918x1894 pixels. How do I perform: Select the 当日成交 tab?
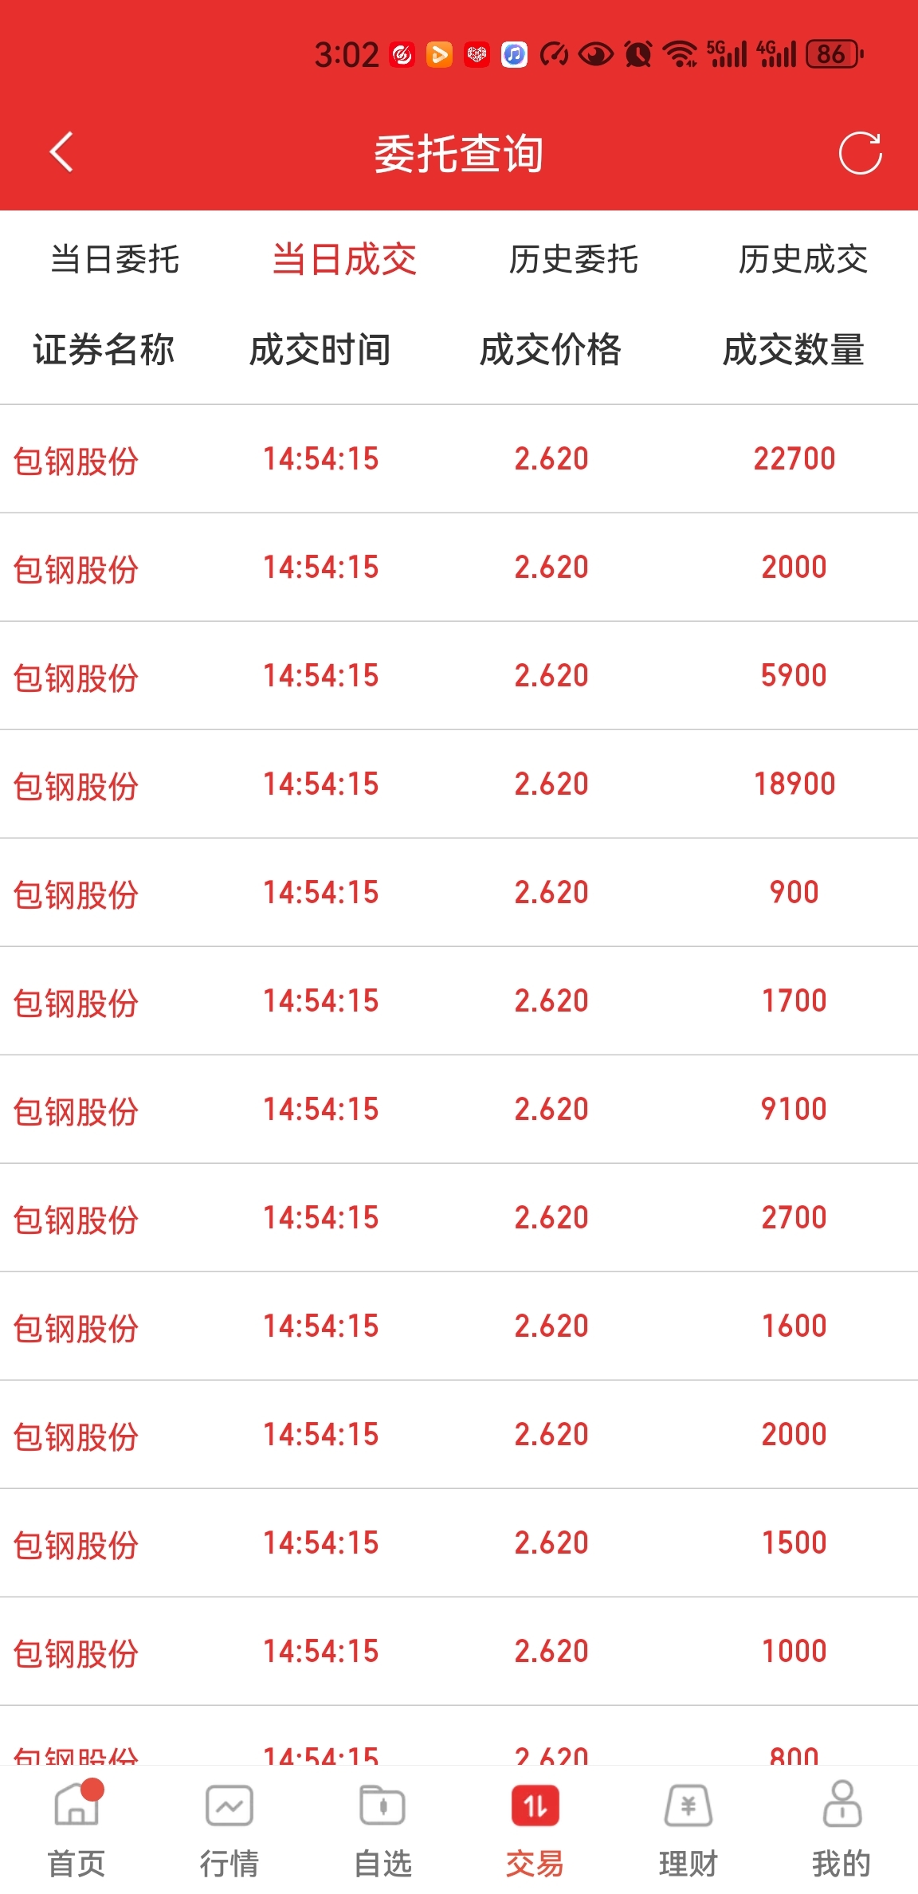pos(344,259)
